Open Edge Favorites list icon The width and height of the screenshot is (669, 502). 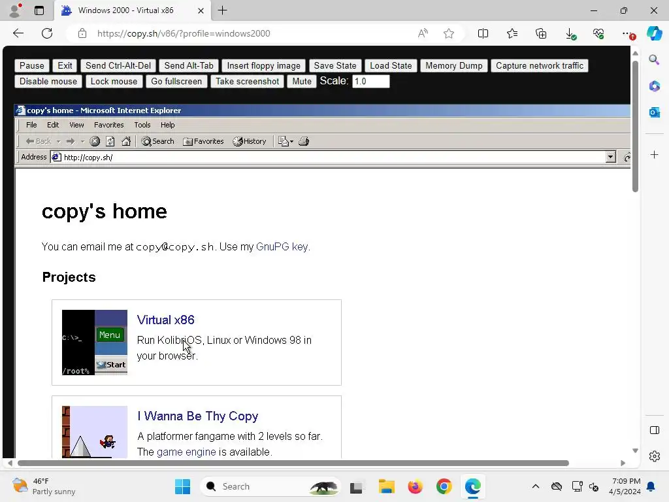click(512, 33)
